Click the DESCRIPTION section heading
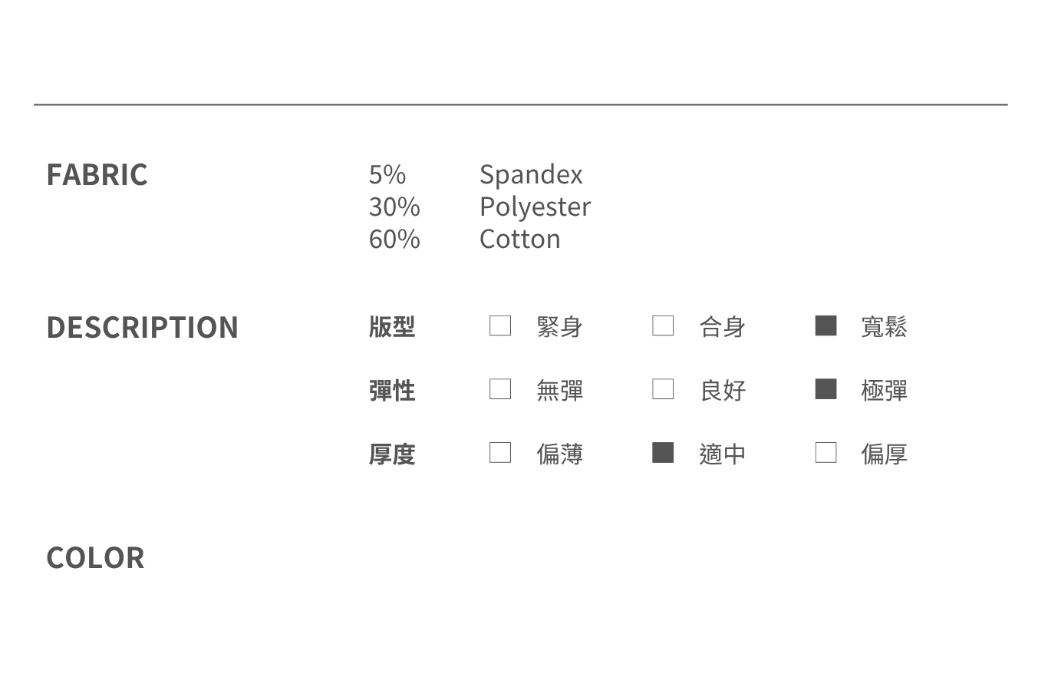The image size is (1048, 684). [x=142, y=328]
